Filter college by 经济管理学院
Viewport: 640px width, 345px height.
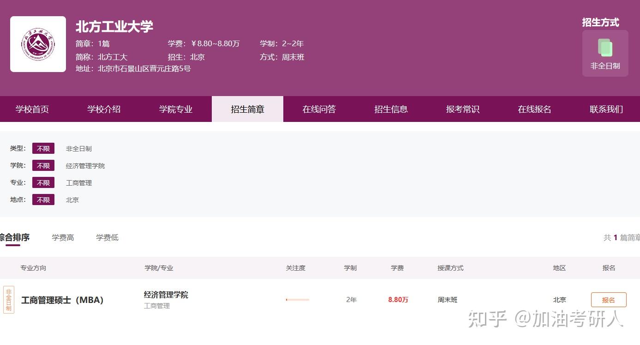(x=85, y=166)
